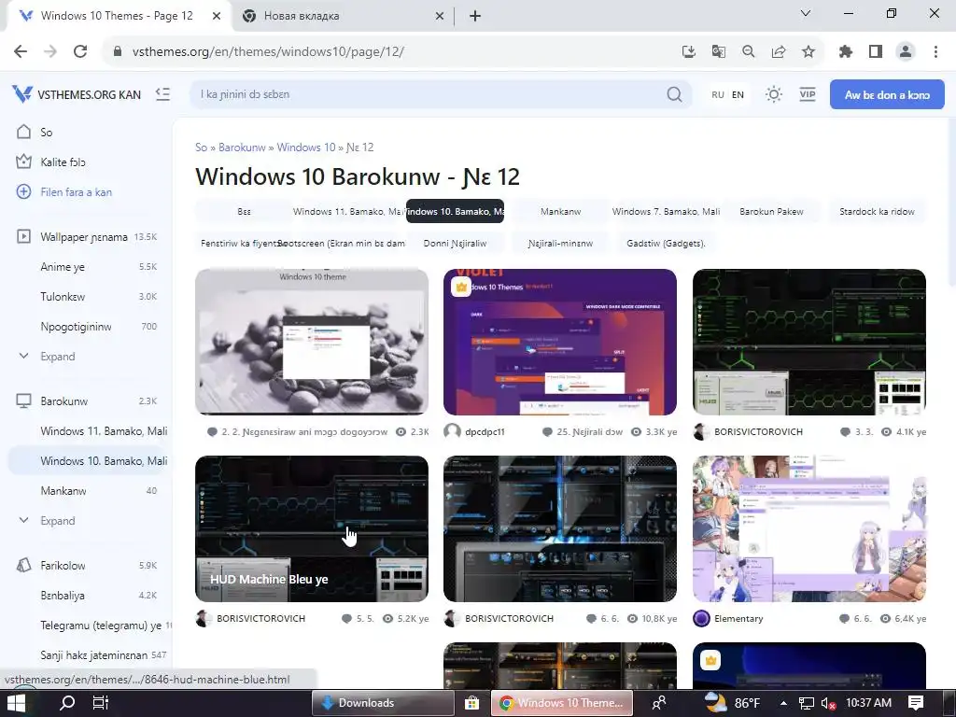Click the home icon next to So
The image size is (956, 717).
23,132
